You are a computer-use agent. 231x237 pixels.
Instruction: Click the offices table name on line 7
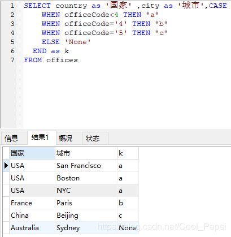point(62,60)
